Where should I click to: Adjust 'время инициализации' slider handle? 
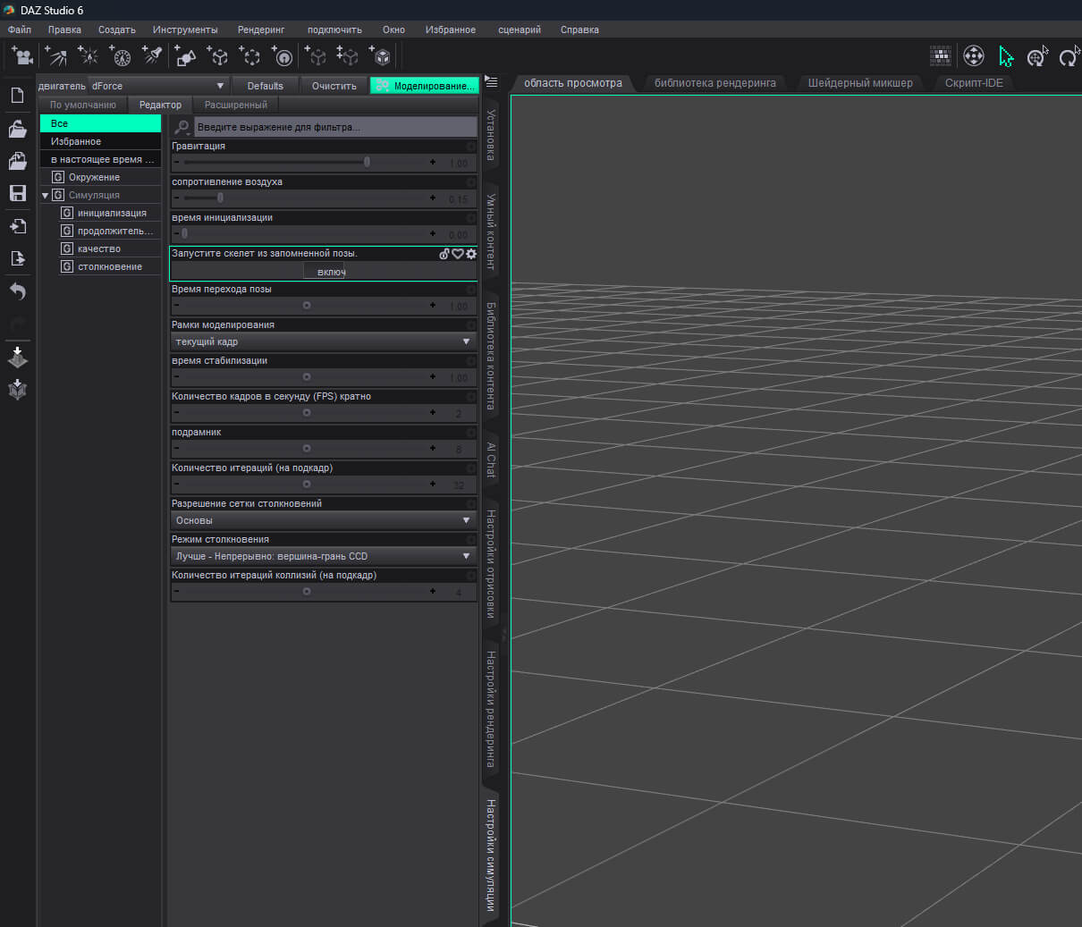[184, 233]
